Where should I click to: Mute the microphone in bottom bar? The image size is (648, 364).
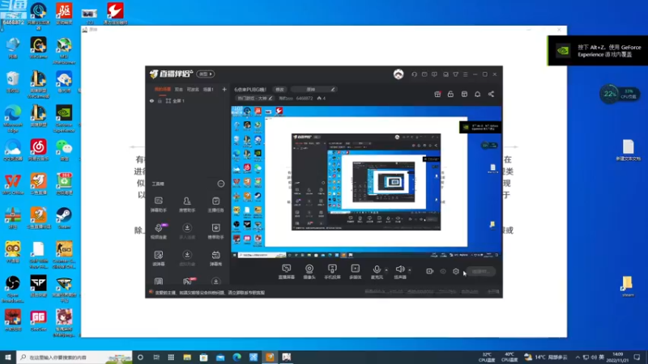click(x=377, y=272)
